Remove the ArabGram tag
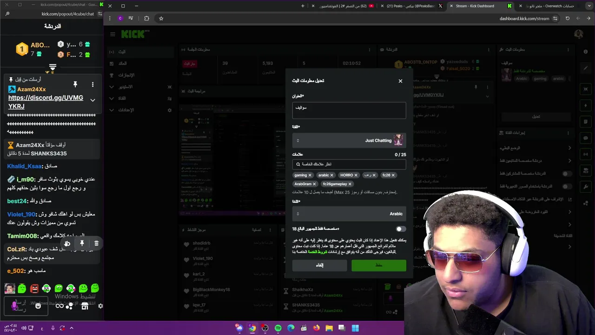Image resolution: width=595 pixels, height=335 pixels. pyautogui.click(x=315, y=184)
